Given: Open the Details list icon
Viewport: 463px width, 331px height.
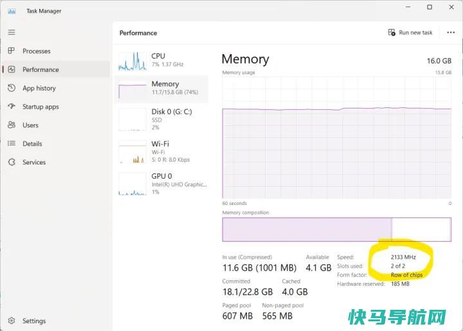Looking at the screenshot, I should click(12, 143).
